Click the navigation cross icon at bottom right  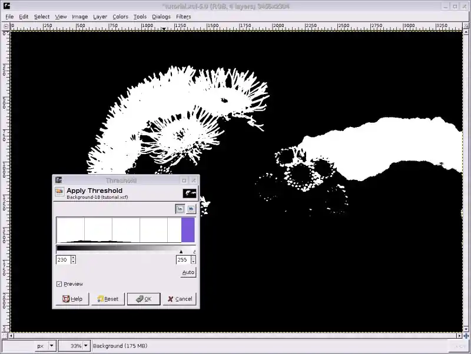coord(465,336)
